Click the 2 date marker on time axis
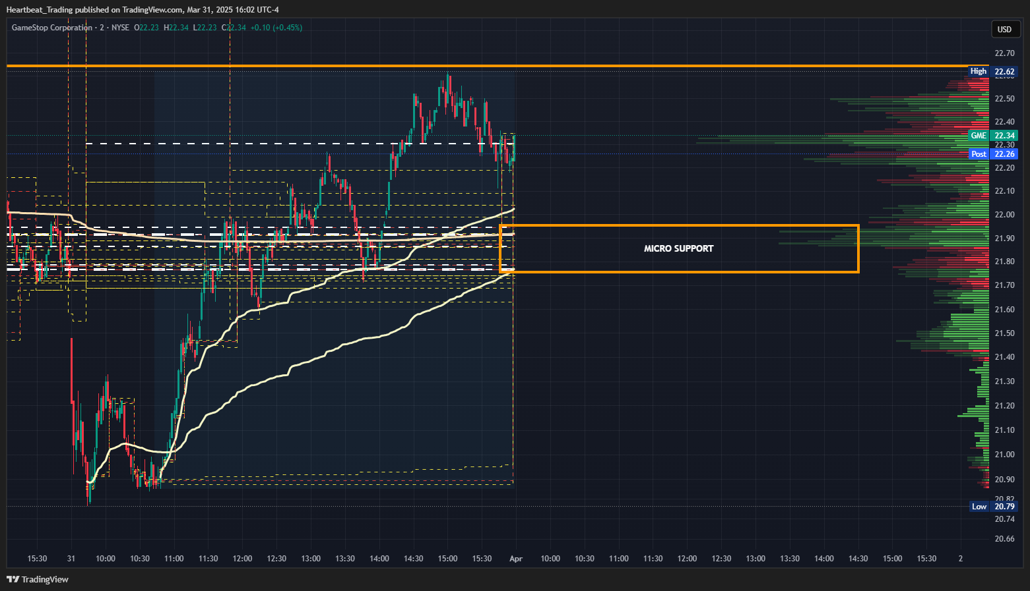Image resolution: width=1030 pixels, height=591 pixels. pos(961,559)
